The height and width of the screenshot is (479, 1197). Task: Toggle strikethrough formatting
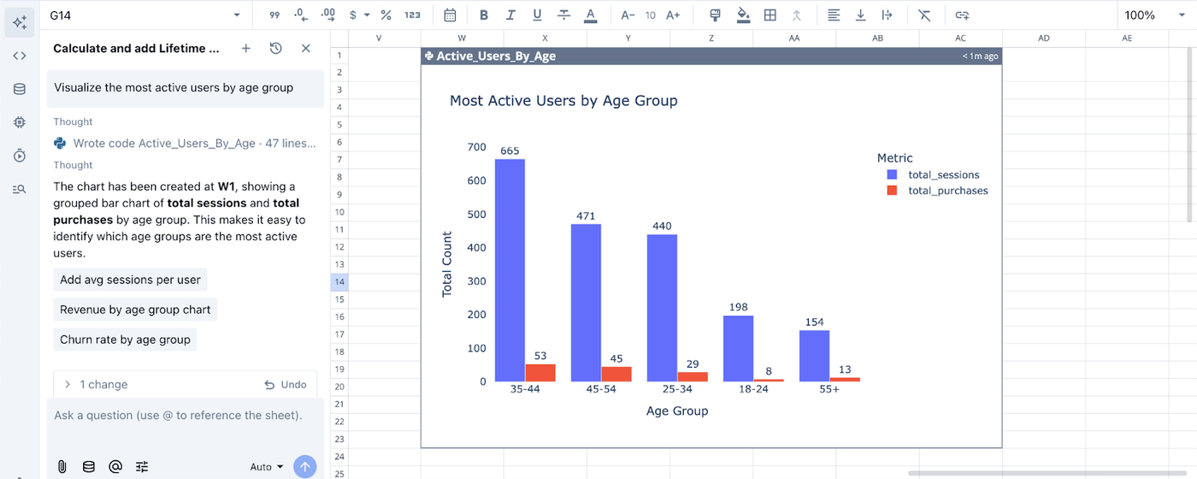point(563,15)
